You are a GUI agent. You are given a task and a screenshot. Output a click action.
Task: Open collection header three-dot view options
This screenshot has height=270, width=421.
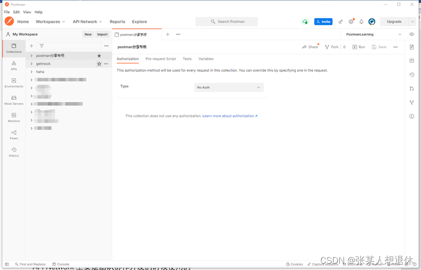tap(396, 47)
